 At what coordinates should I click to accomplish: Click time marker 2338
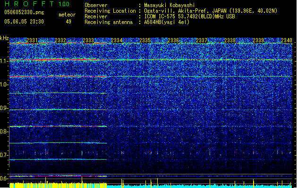point(230,40)
